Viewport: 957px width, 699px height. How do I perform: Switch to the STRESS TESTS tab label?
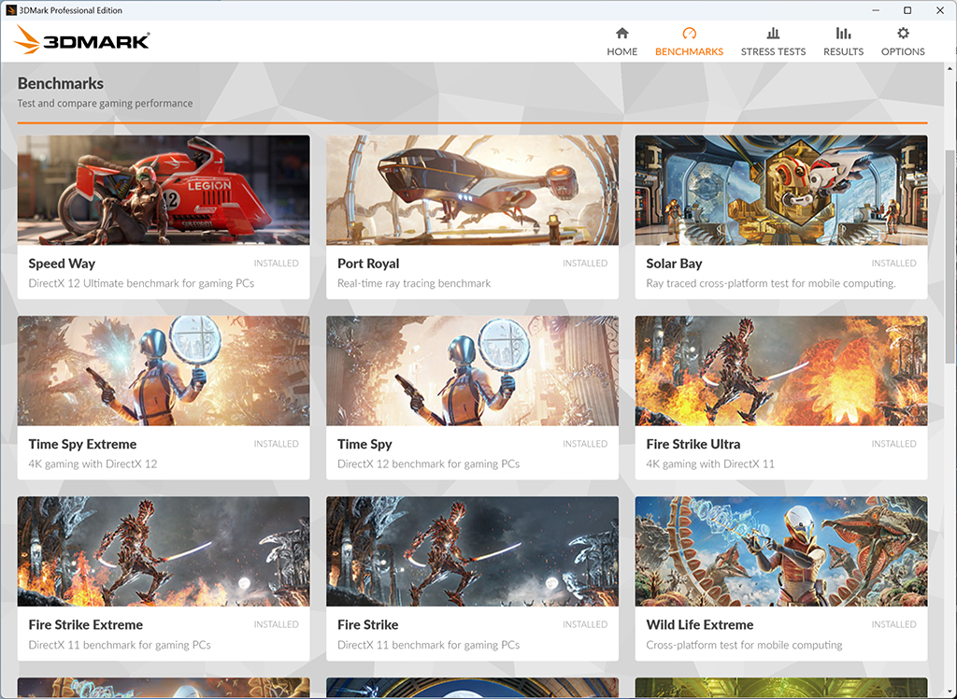click(x=773, y=52)
